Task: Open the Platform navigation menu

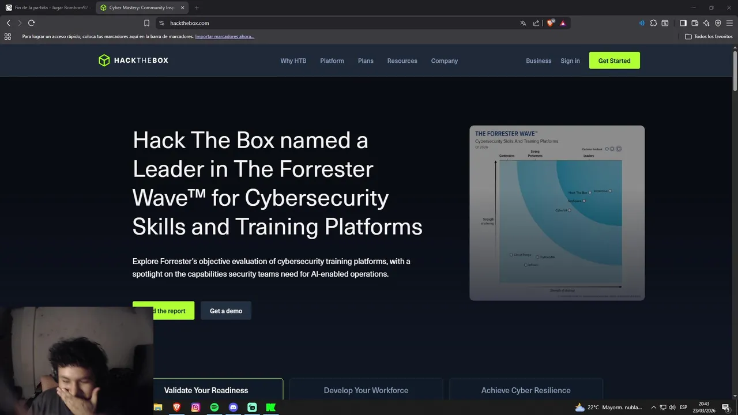Action: click(x=332, y=61)
